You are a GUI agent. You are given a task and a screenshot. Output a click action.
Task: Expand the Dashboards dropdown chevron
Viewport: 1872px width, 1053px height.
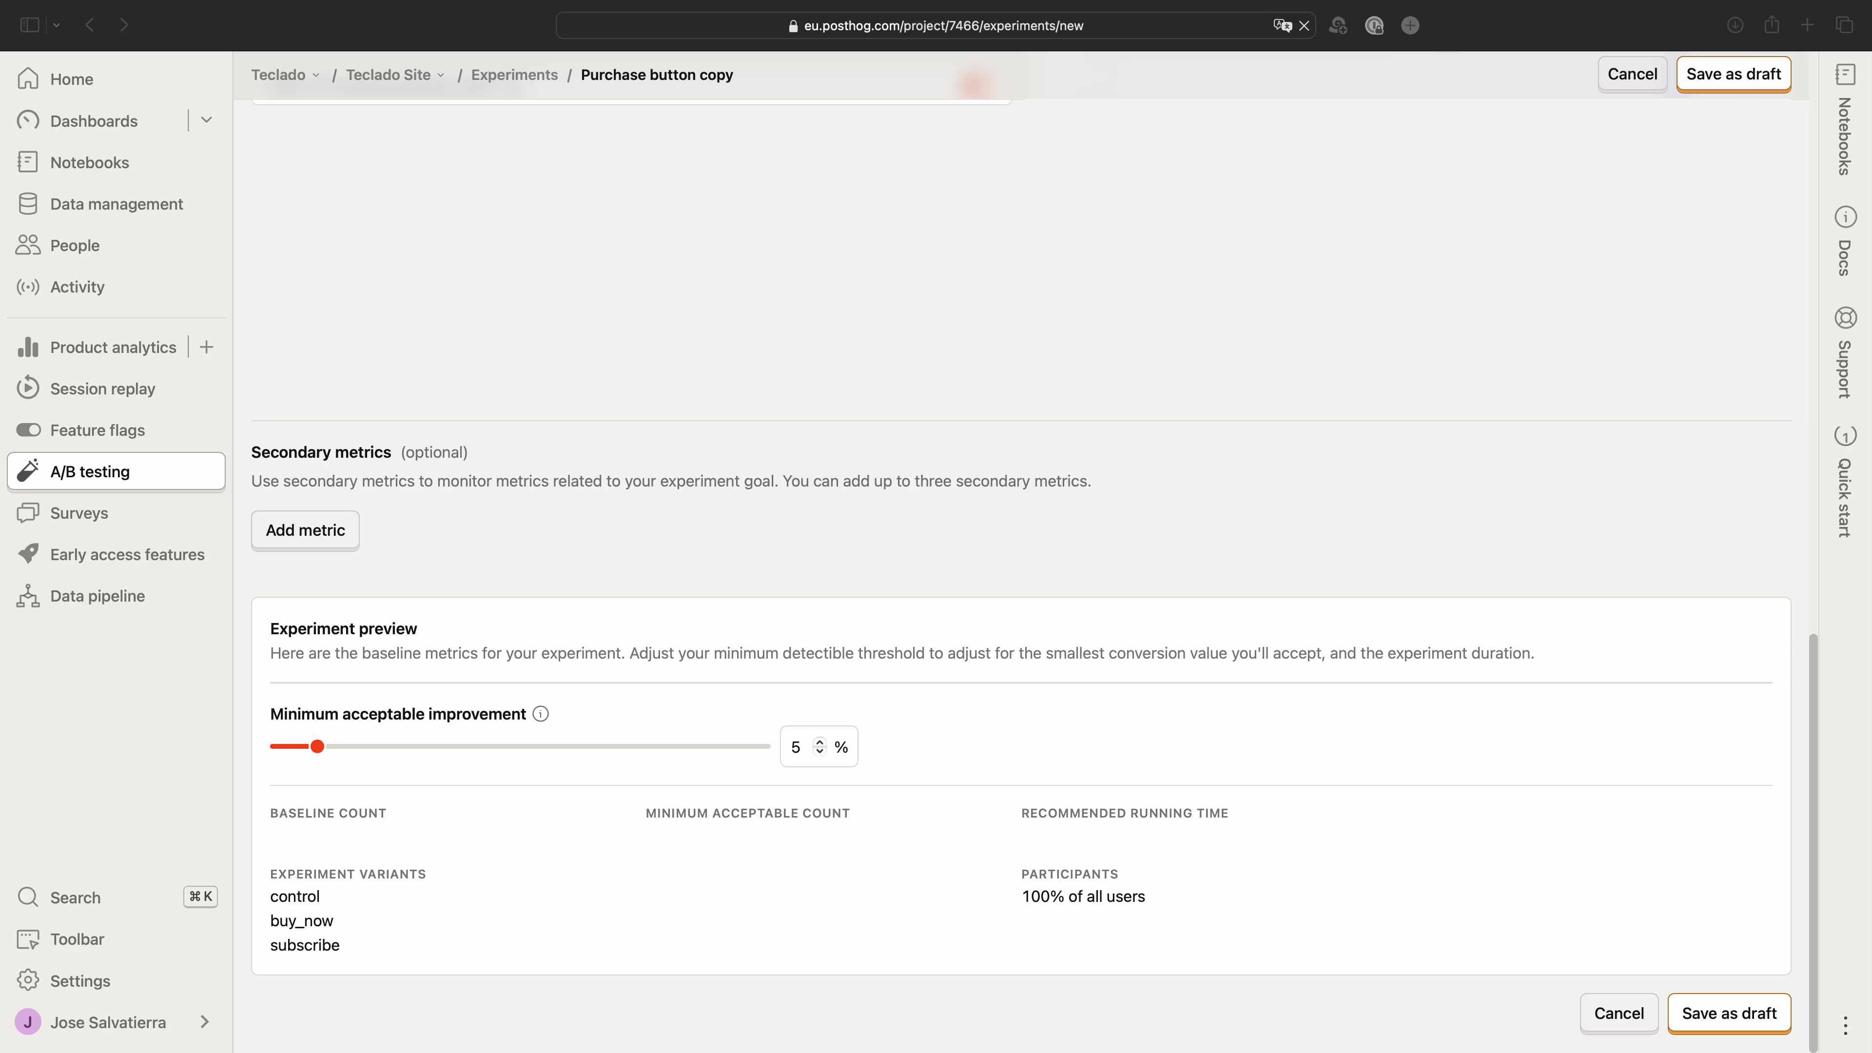click(x=206, y=120)
